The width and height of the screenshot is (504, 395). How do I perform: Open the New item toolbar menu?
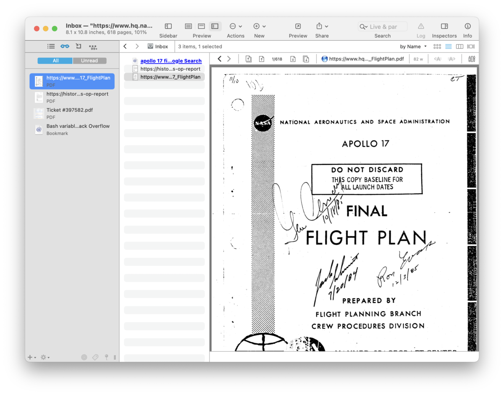(x=260, y=26)
